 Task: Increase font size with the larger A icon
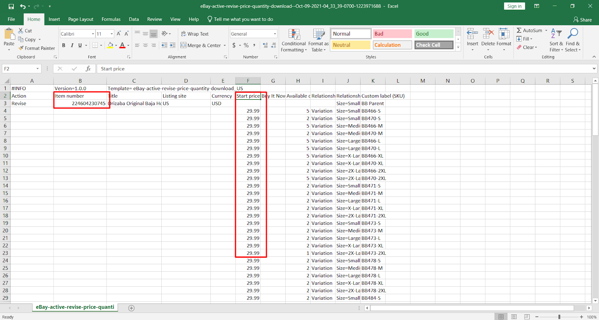pos(119,34)
